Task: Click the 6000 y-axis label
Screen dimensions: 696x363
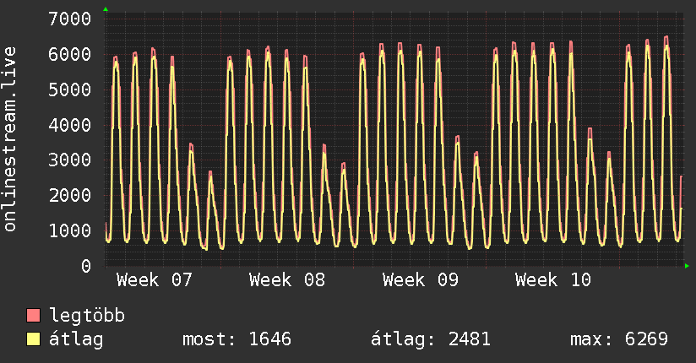Action: coord(70,54)
